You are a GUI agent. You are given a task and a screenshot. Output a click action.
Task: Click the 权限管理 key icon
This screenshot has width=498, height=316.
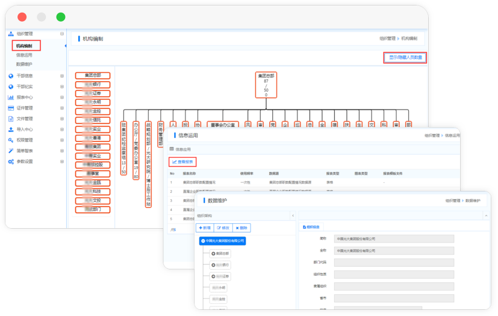pos(11,140)
